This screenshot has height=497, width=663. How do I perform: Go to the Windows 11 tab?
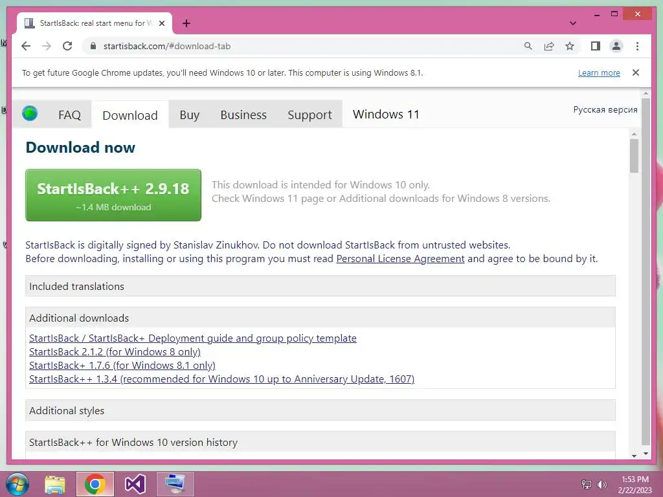pyautogui.click(x=386, y=114)
